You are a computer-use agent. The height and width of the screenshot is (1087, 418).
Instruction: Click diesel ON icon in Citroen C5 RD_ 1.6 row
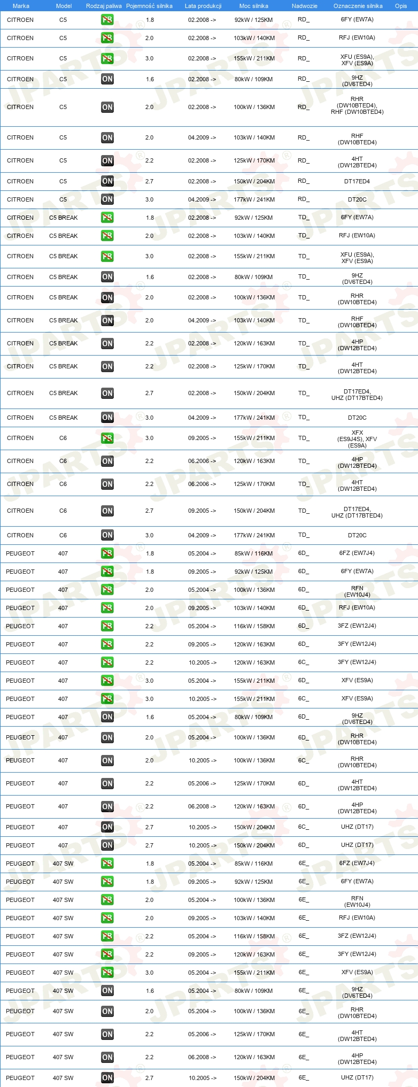click(x=107, y=79)
